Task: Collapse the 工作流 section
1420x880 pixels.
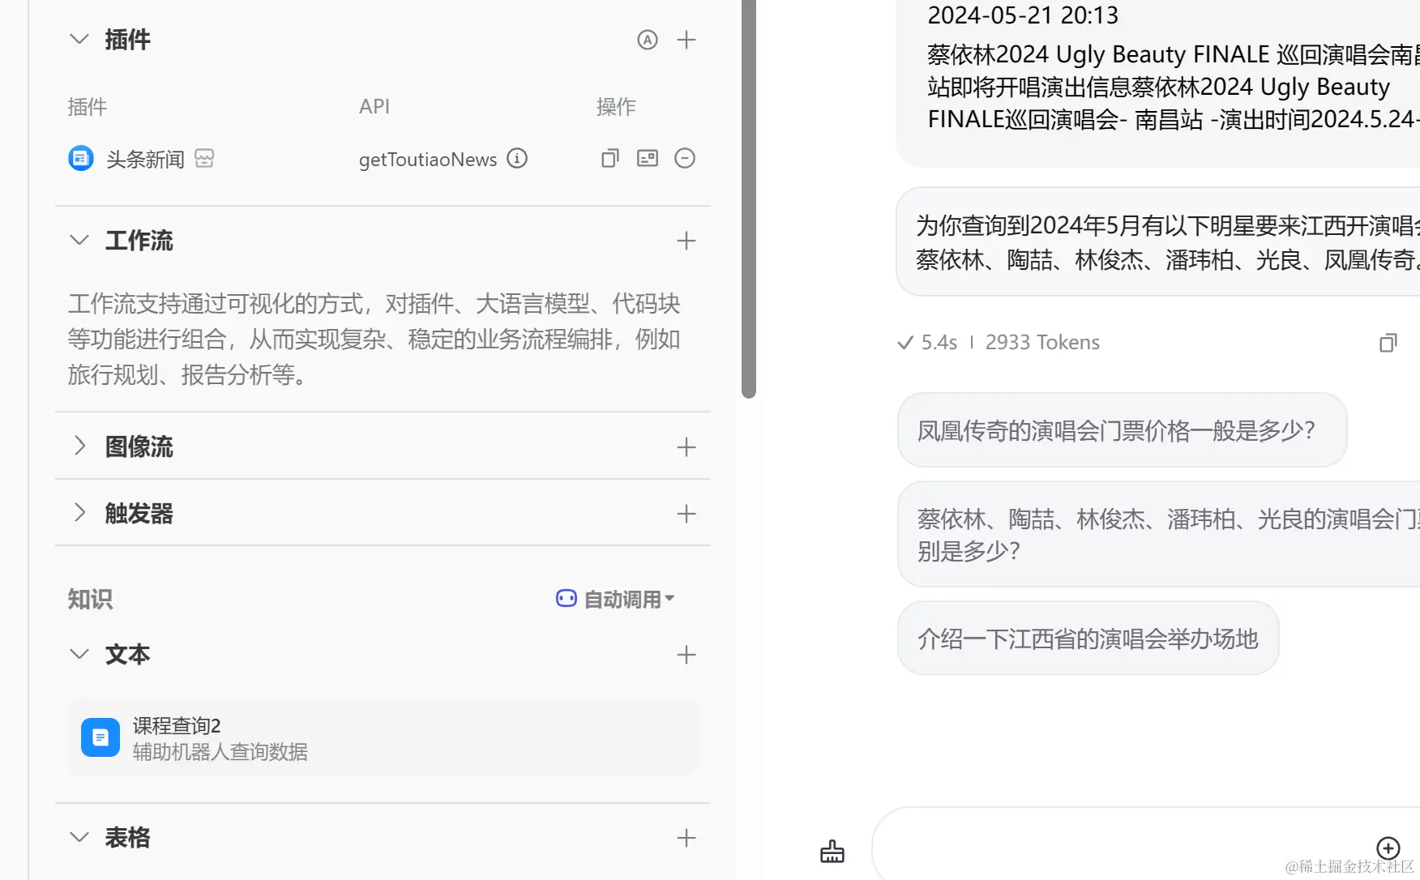Action: point(79,240)
